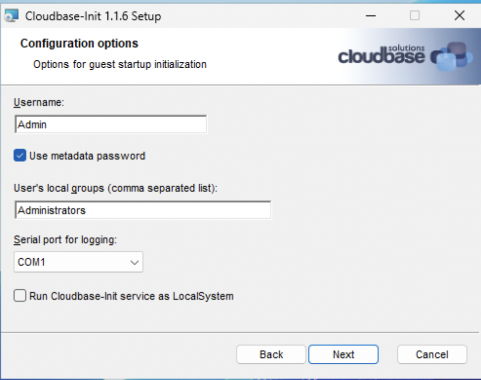Enable the Use metadata password option
This screenshot has width=481, height=380.
tap(19, 155)
